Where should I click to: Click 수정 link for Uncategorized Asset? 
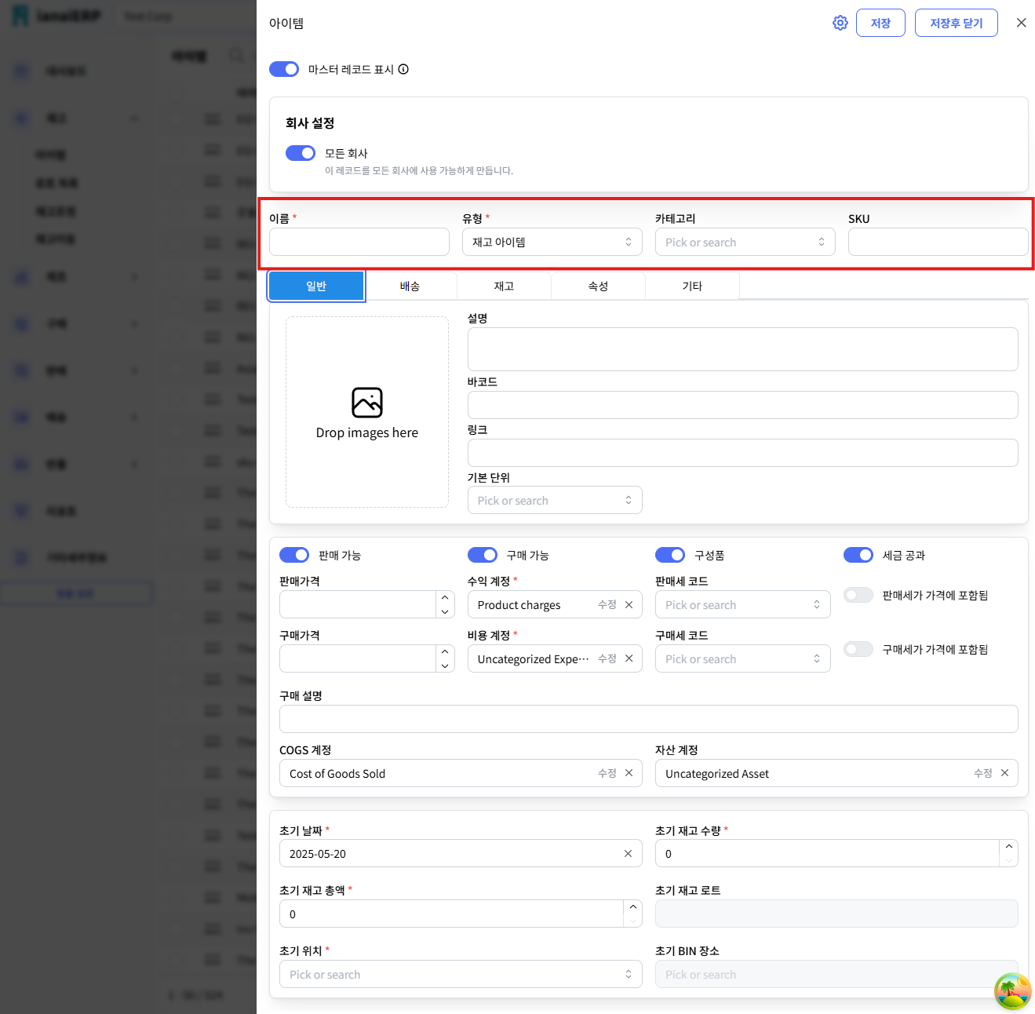click(x=983, y=773)
